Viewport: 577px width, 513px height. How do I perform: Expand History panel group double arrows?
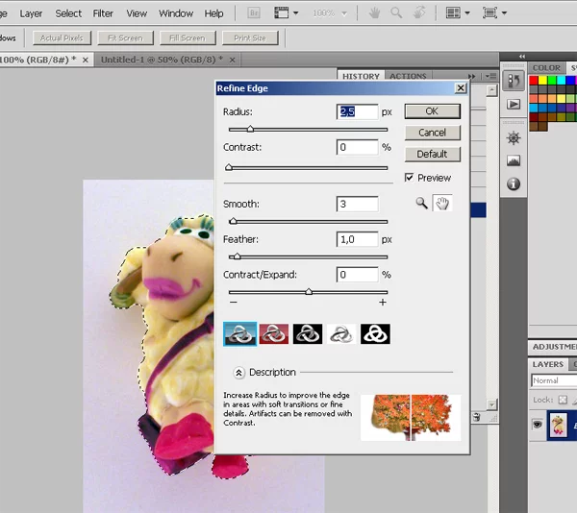[472, 76]
